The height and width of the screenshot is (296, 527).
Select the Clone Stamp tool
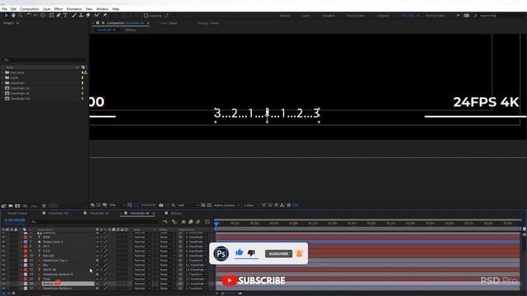(x=81, y=16)
